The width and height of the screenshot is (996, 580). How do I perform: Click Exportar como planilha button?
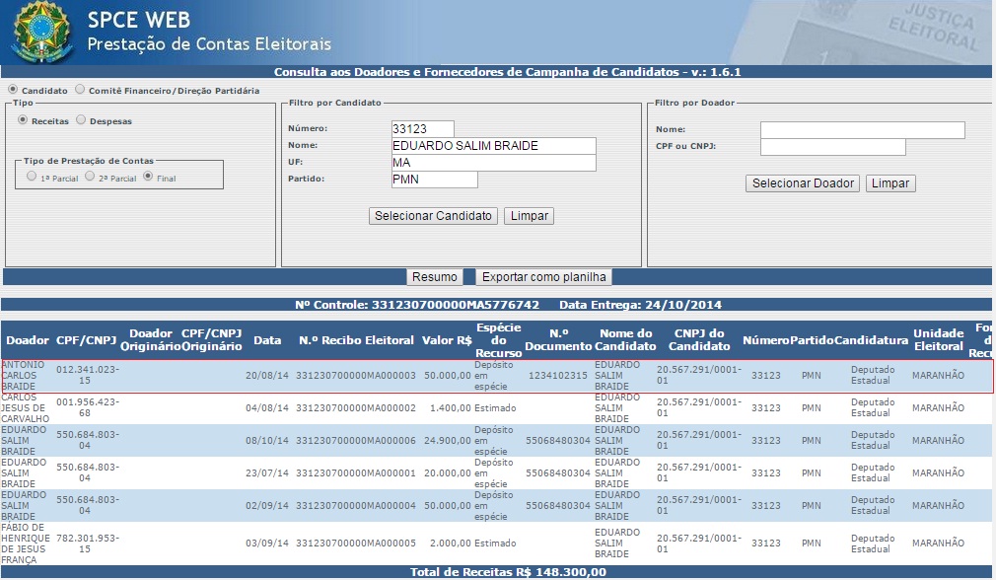pos(544,277)
